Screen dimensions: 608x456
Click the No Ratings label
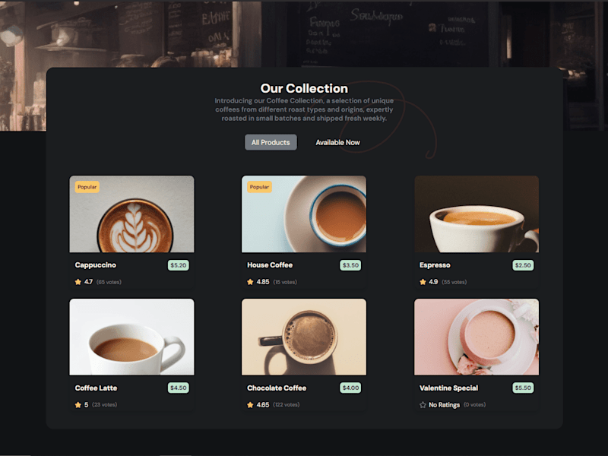(444, 405)
